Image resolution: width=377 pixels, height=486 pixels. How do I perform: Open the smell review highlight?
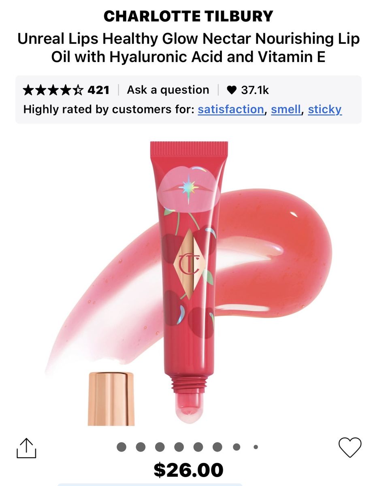pyautogui.click(x=286, y=109)
